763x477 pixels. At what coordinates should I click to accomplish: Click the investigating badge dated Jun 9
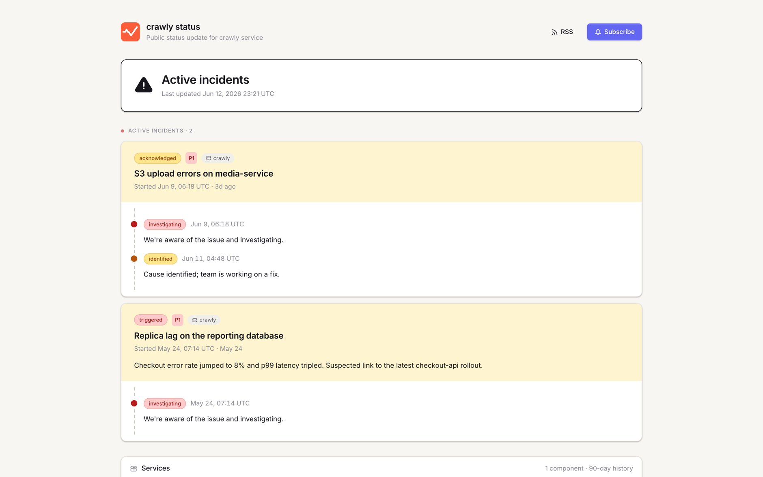(165, 224)
